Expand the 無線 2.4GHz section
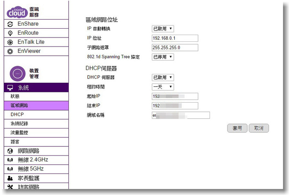This screenshot has width=289, height=195. (36, 160)
